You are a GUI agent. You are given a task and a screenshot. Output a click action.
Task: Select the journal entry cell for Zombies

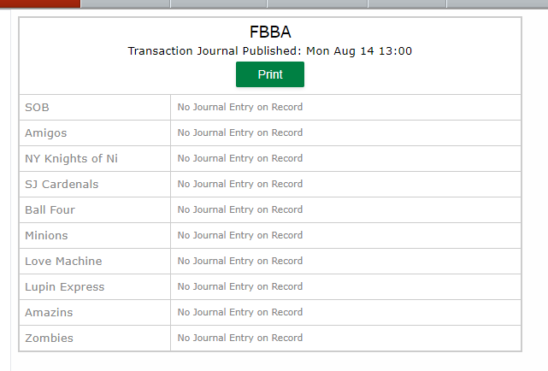pyautogui.click(x=345, y=339)
